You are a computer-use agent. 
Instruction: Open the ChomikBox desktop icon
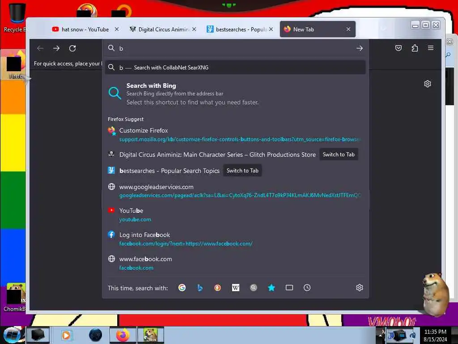(15, 298)
